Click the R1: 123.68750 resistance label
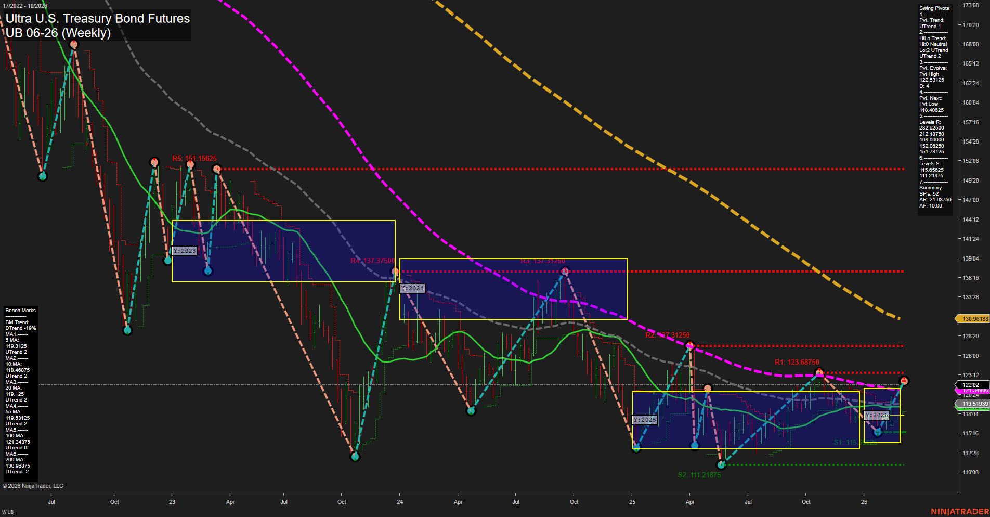The image size is (990, 517). tap(796, 361)
